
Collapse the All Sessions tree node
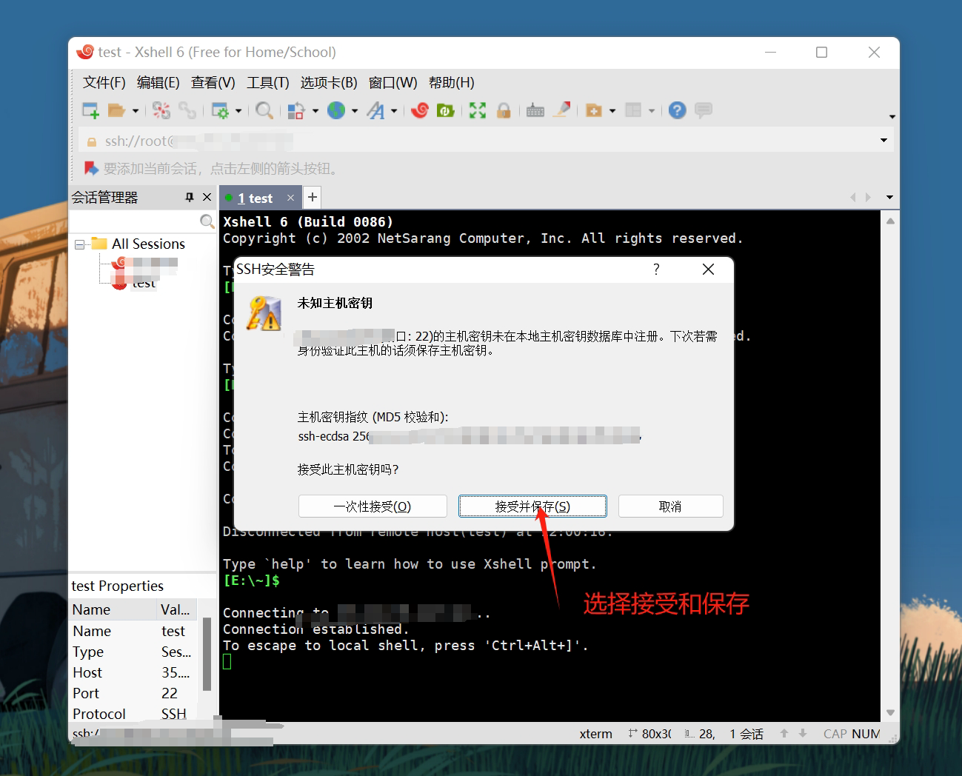[x=79, y=244]
